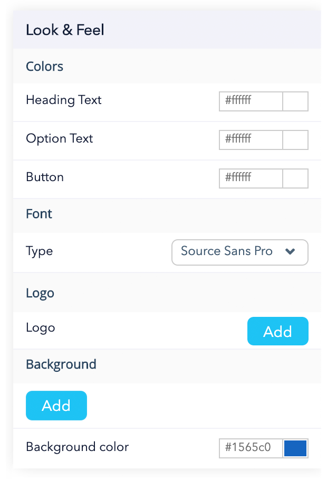Click the Look & Feel header
The height and width of the screenshot is (479, 327).
65,30
